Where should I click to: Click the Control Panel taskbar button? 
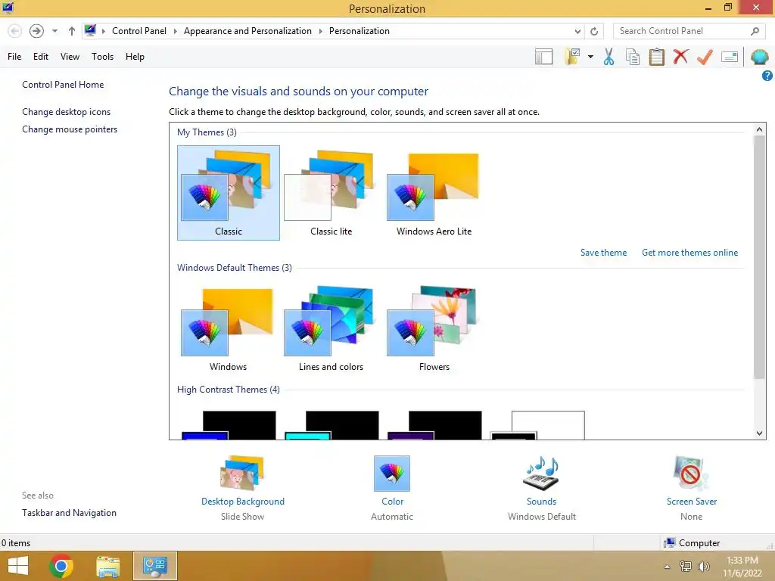(154, 566)
